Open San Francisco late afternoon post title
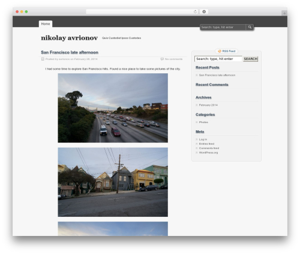300x254 pixels. (x=70, y=52)
